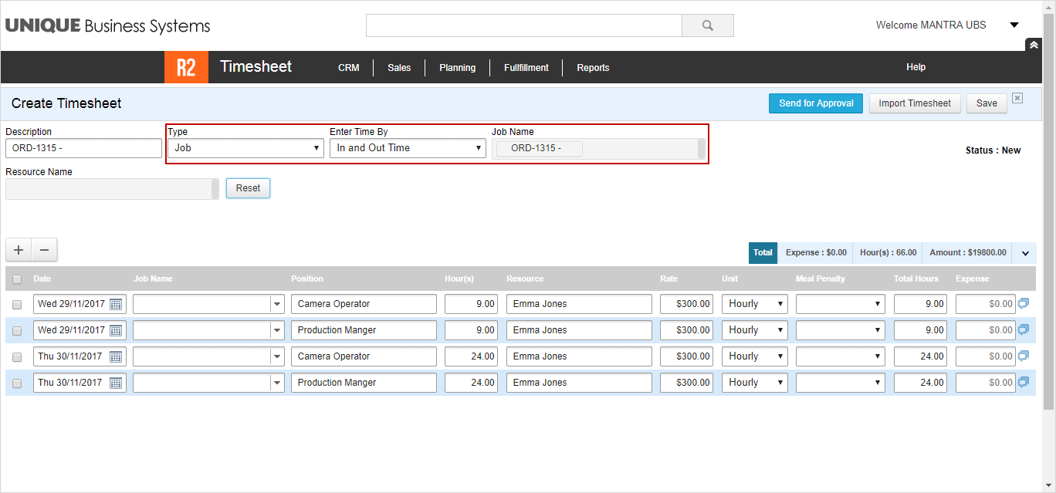Viewport: 1056px width, 493px height.
Task: Open calendar picker for last row date
Action: [116, 383]
